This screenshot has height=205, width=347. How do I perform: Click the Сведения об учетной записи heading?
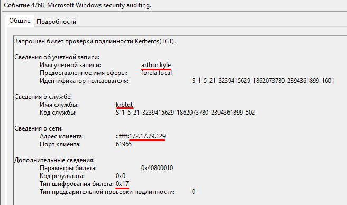[x=57, y=57]
